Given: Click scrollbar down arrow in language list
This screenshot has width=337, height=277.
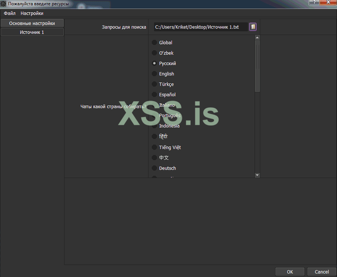Looking at the screenshot, I should [x=257, y=175].
